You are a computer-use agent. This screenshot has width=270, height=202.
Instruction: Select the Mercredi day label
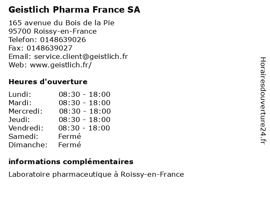pyautogui.click(x=25, y=111)
